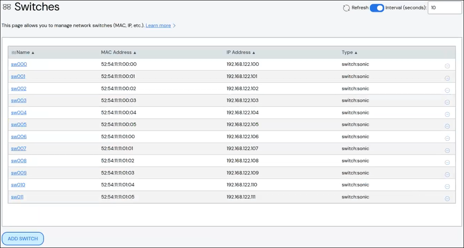Open the row actions icon for sw006
The image size is (464, 248).
(447, 138)
